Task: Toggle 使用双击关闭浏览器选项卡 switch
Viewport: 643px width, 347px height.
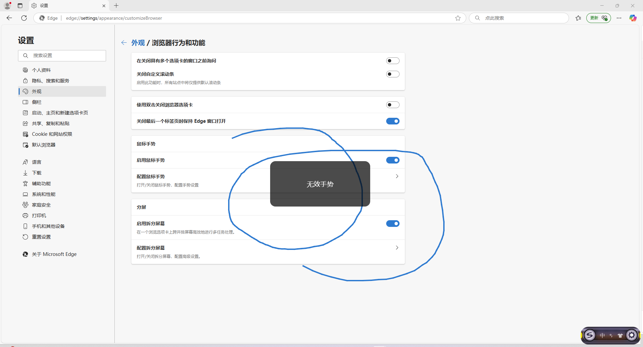Action: click(x=393, y=105)
